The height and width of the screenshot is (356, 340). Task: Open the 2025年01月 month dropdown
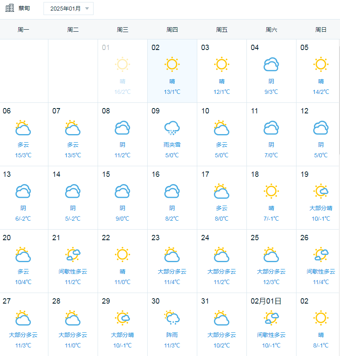click(x=68, y=9)
